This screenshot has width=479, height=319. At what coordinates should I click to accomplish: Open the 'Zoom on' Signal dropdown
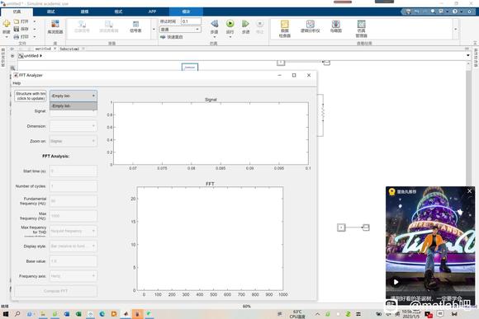click(74, 141)
